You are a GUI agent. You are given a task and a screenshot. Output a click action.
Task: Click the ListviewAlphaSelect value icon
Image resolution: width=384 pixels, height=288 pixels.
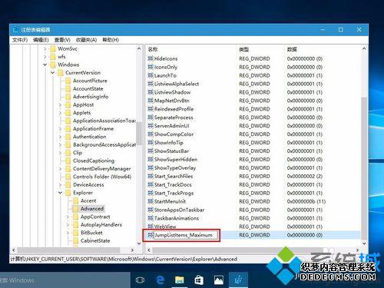[151, 84]
